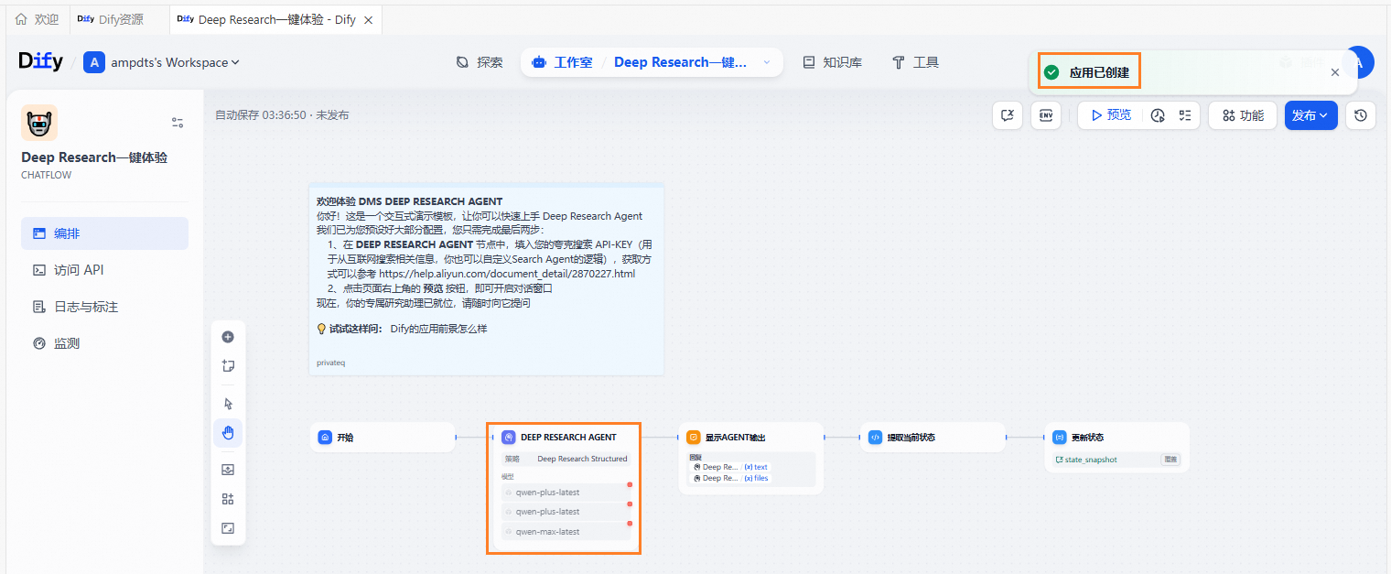Click the Deep Research Structured strategy text
Screen dimensions: 1391x574
point(582,459)
